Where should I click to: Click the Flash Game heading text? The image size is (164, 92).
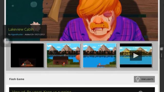(x=17, y=79)
